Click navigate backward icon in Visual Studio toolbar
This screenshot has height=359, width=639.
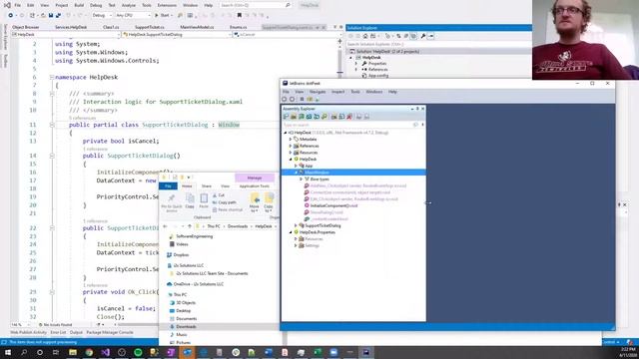[x=11, y=16]
